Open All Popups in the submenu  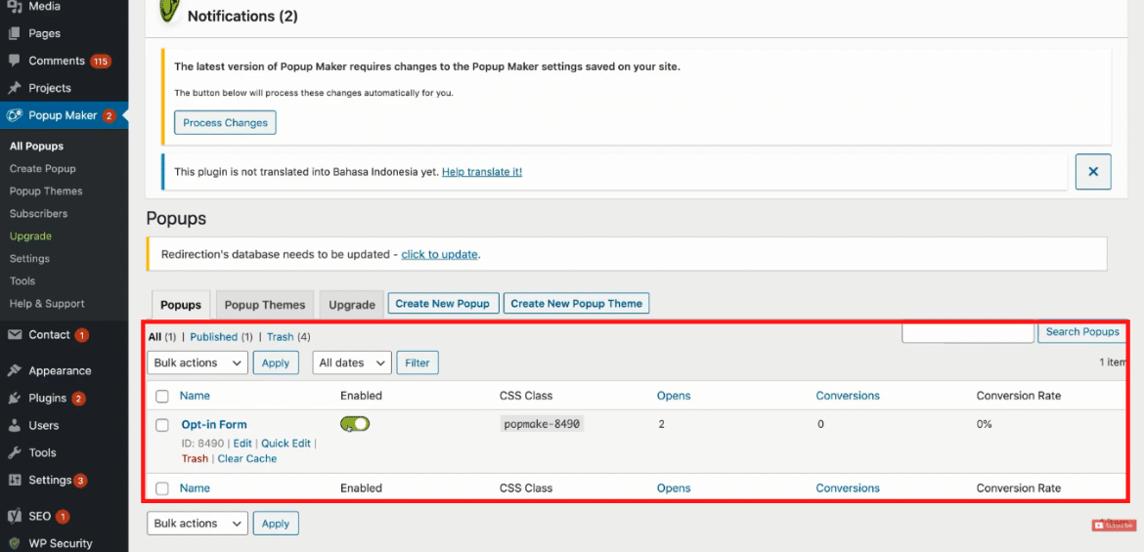click(36, 146)
